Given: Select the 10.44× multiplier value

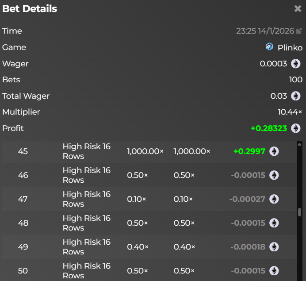Looking at the screenshot, I should [x=290, y=112].
